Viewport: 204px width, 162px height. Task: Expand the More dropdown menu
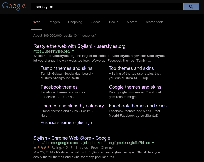(x=132, y=22)
